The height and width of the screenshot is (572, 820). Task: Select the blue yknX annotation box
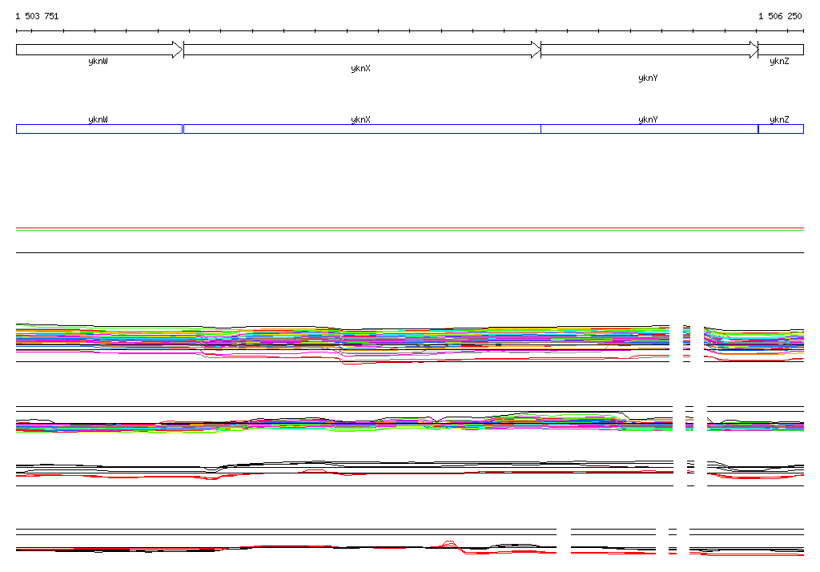click(x=361, y=129)
